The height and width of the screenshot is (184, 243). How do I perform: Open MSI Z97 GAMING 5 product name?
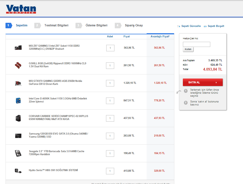coord(54,47)
